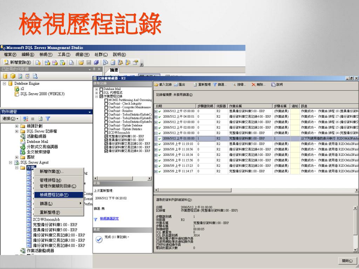The height and width of the screenshot is (269, 359).
Task: Open the 工具(T) menu
Action: pyautogui.click(x=64, y=54)
